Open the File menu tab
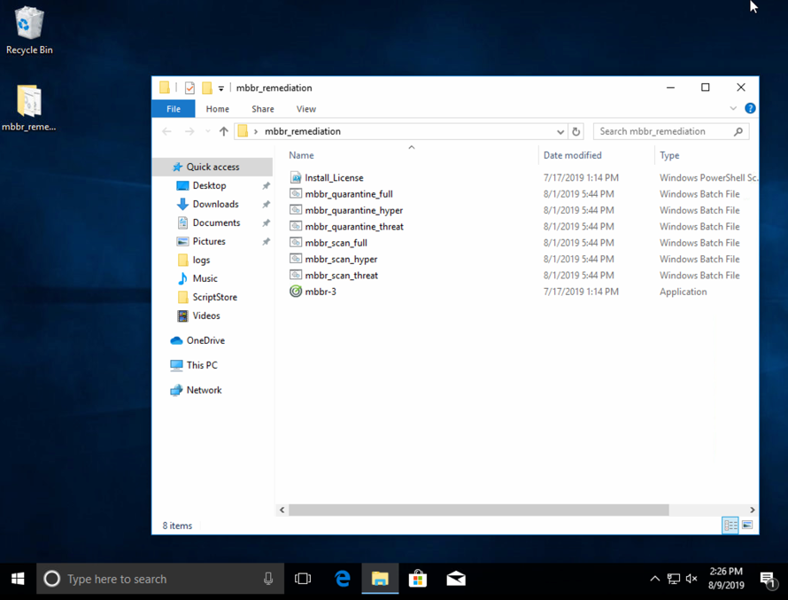The width and height of the screenshot is (788, 600). (174, 109)
